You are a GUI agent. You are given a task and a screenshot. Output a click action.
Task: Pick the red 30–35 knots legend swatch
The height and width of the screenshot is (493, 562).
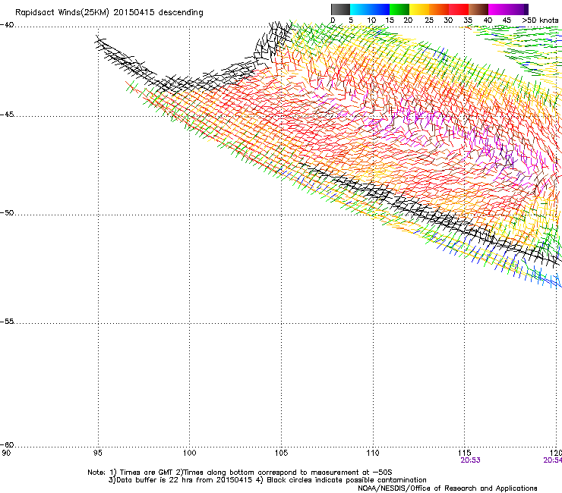tap(459, 9)
